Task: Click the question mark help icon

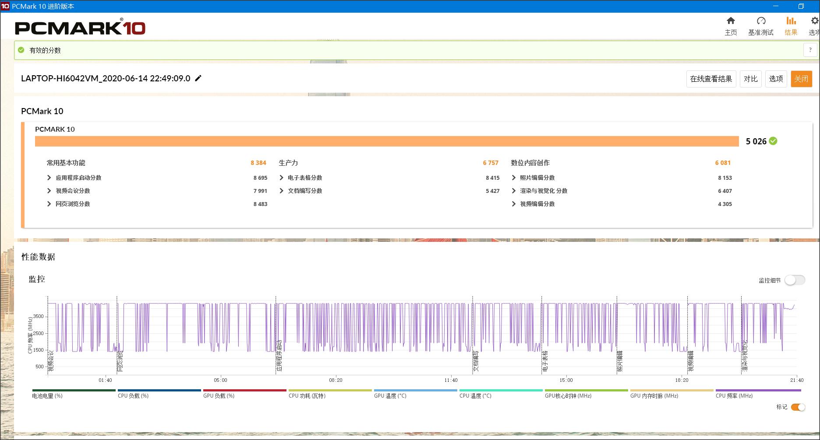Action: pos(810,50)
